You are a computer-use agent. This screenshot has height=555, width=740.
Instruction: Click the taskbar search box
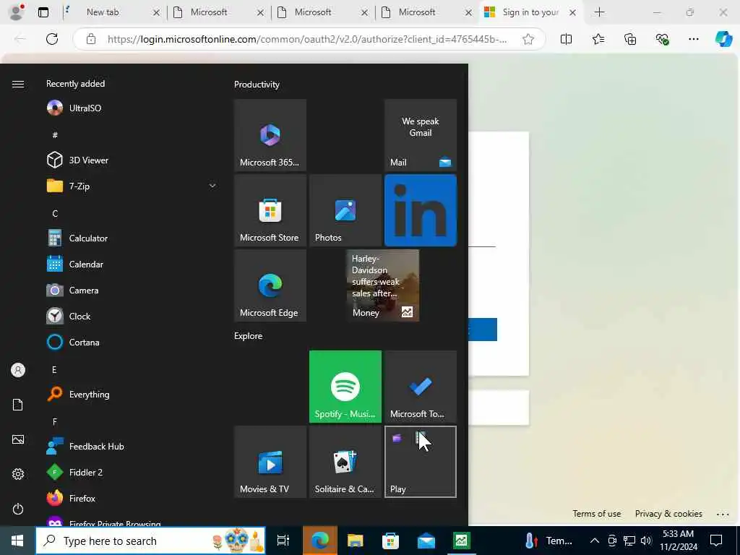(150, 541)
